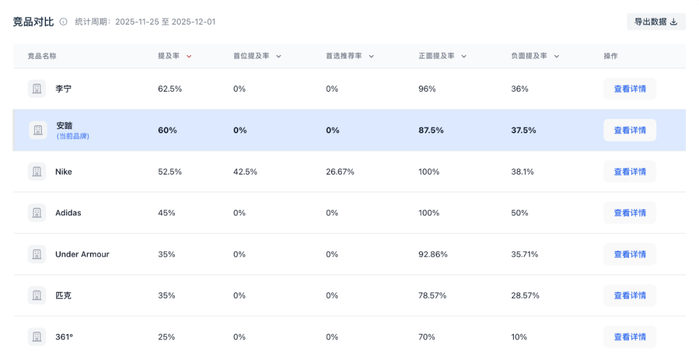This screenshot has width=699, height=359.
Task: Click the 36% negative rate cell
Action: coord(520,89)
